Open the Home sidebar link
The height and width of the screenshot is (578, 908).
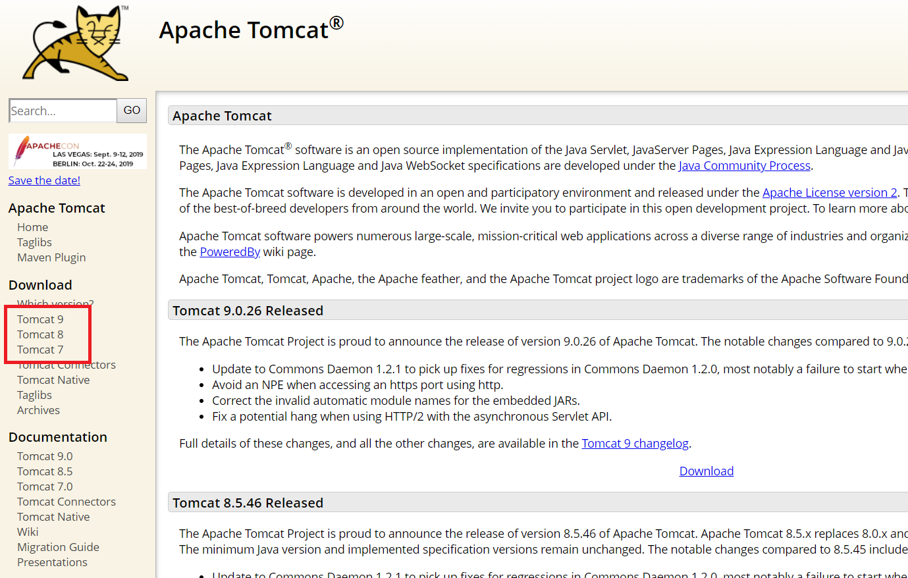tap(32, 227)
